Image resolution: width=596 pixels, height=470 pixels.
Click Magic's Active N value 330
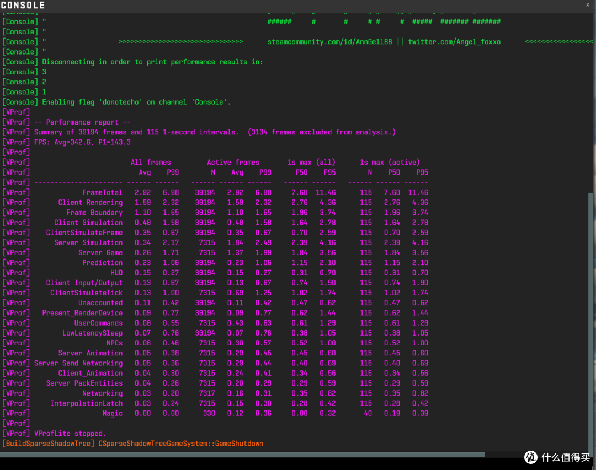pyautogui.click(x=209, y=413)
